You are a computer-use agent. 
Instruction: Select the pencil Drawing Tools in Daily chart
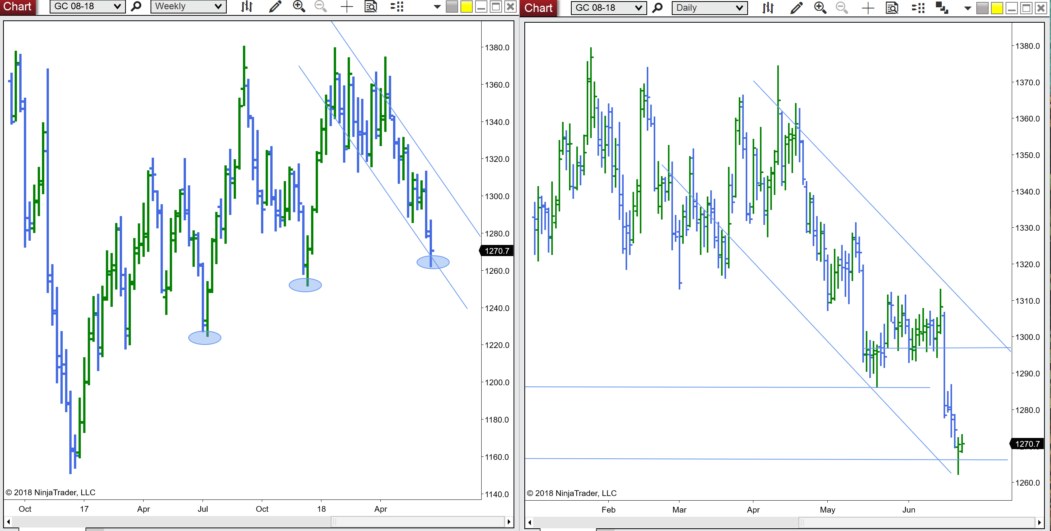(796, 8)
